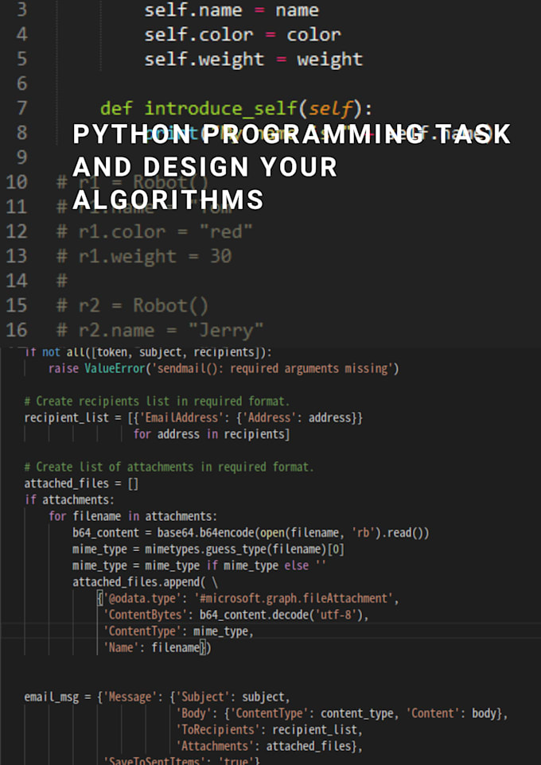Click the 'b64_content = base64.b64encode' line
This screenshot has height=765, width=541.
point(251,533)
